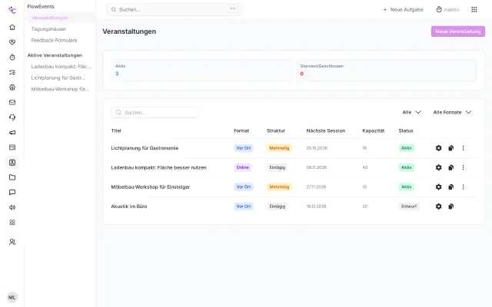
Task: Open the Lichtplanung für Gastronomie title
Action: point(145,148)
